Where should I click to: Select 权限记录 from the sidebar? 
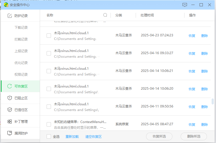(21, 75)
